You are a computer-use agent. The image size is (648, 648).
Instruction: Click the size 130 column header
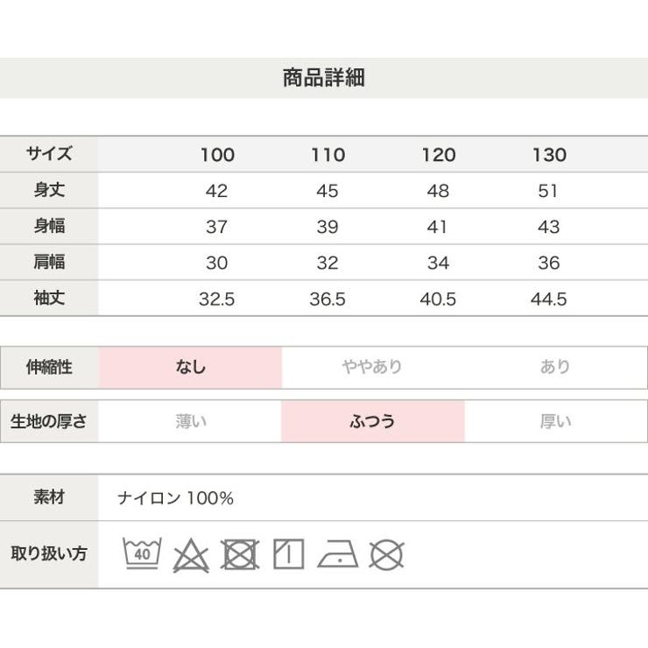click(x=549, y=155)
